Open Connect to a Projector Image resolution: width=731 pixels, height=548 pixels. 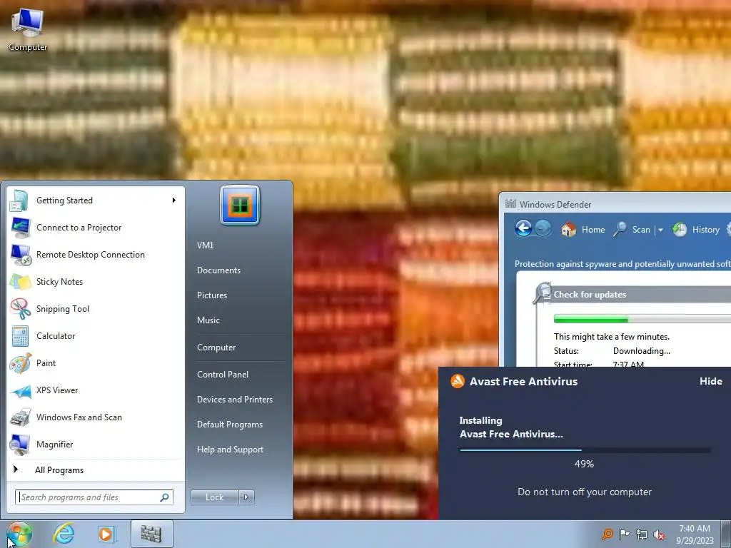point(96,228)
